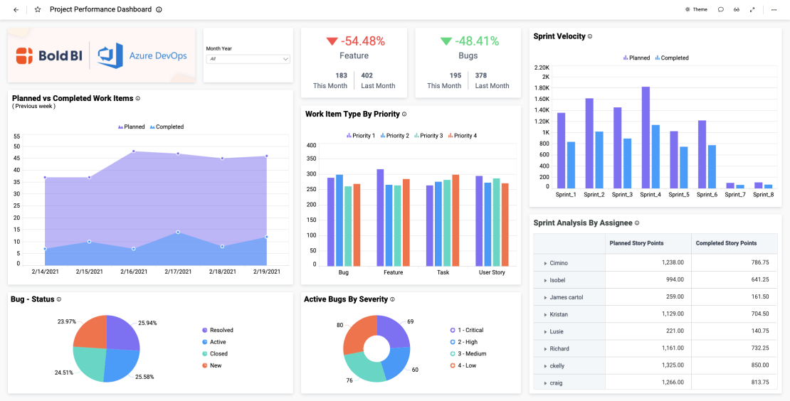The width and height of the screenshot is (790, 401).
Task: Click the Planned Story Points column header
Action: pos(636,243)
